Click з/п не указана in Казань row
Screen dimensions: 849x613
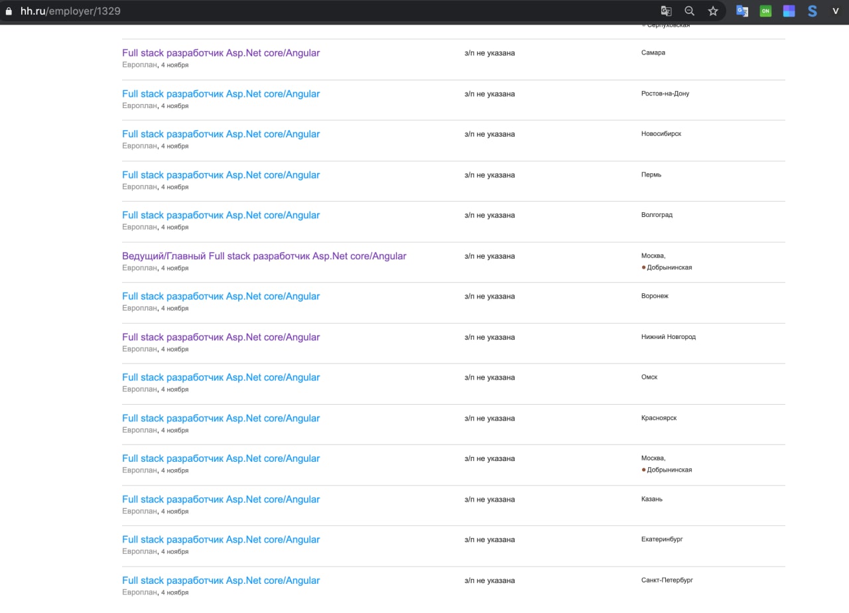point(490,500)
